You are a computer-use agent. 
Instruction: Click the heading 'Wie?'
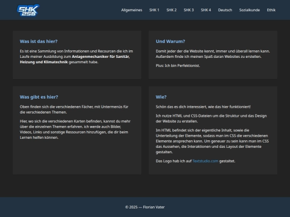coord(161,97)
